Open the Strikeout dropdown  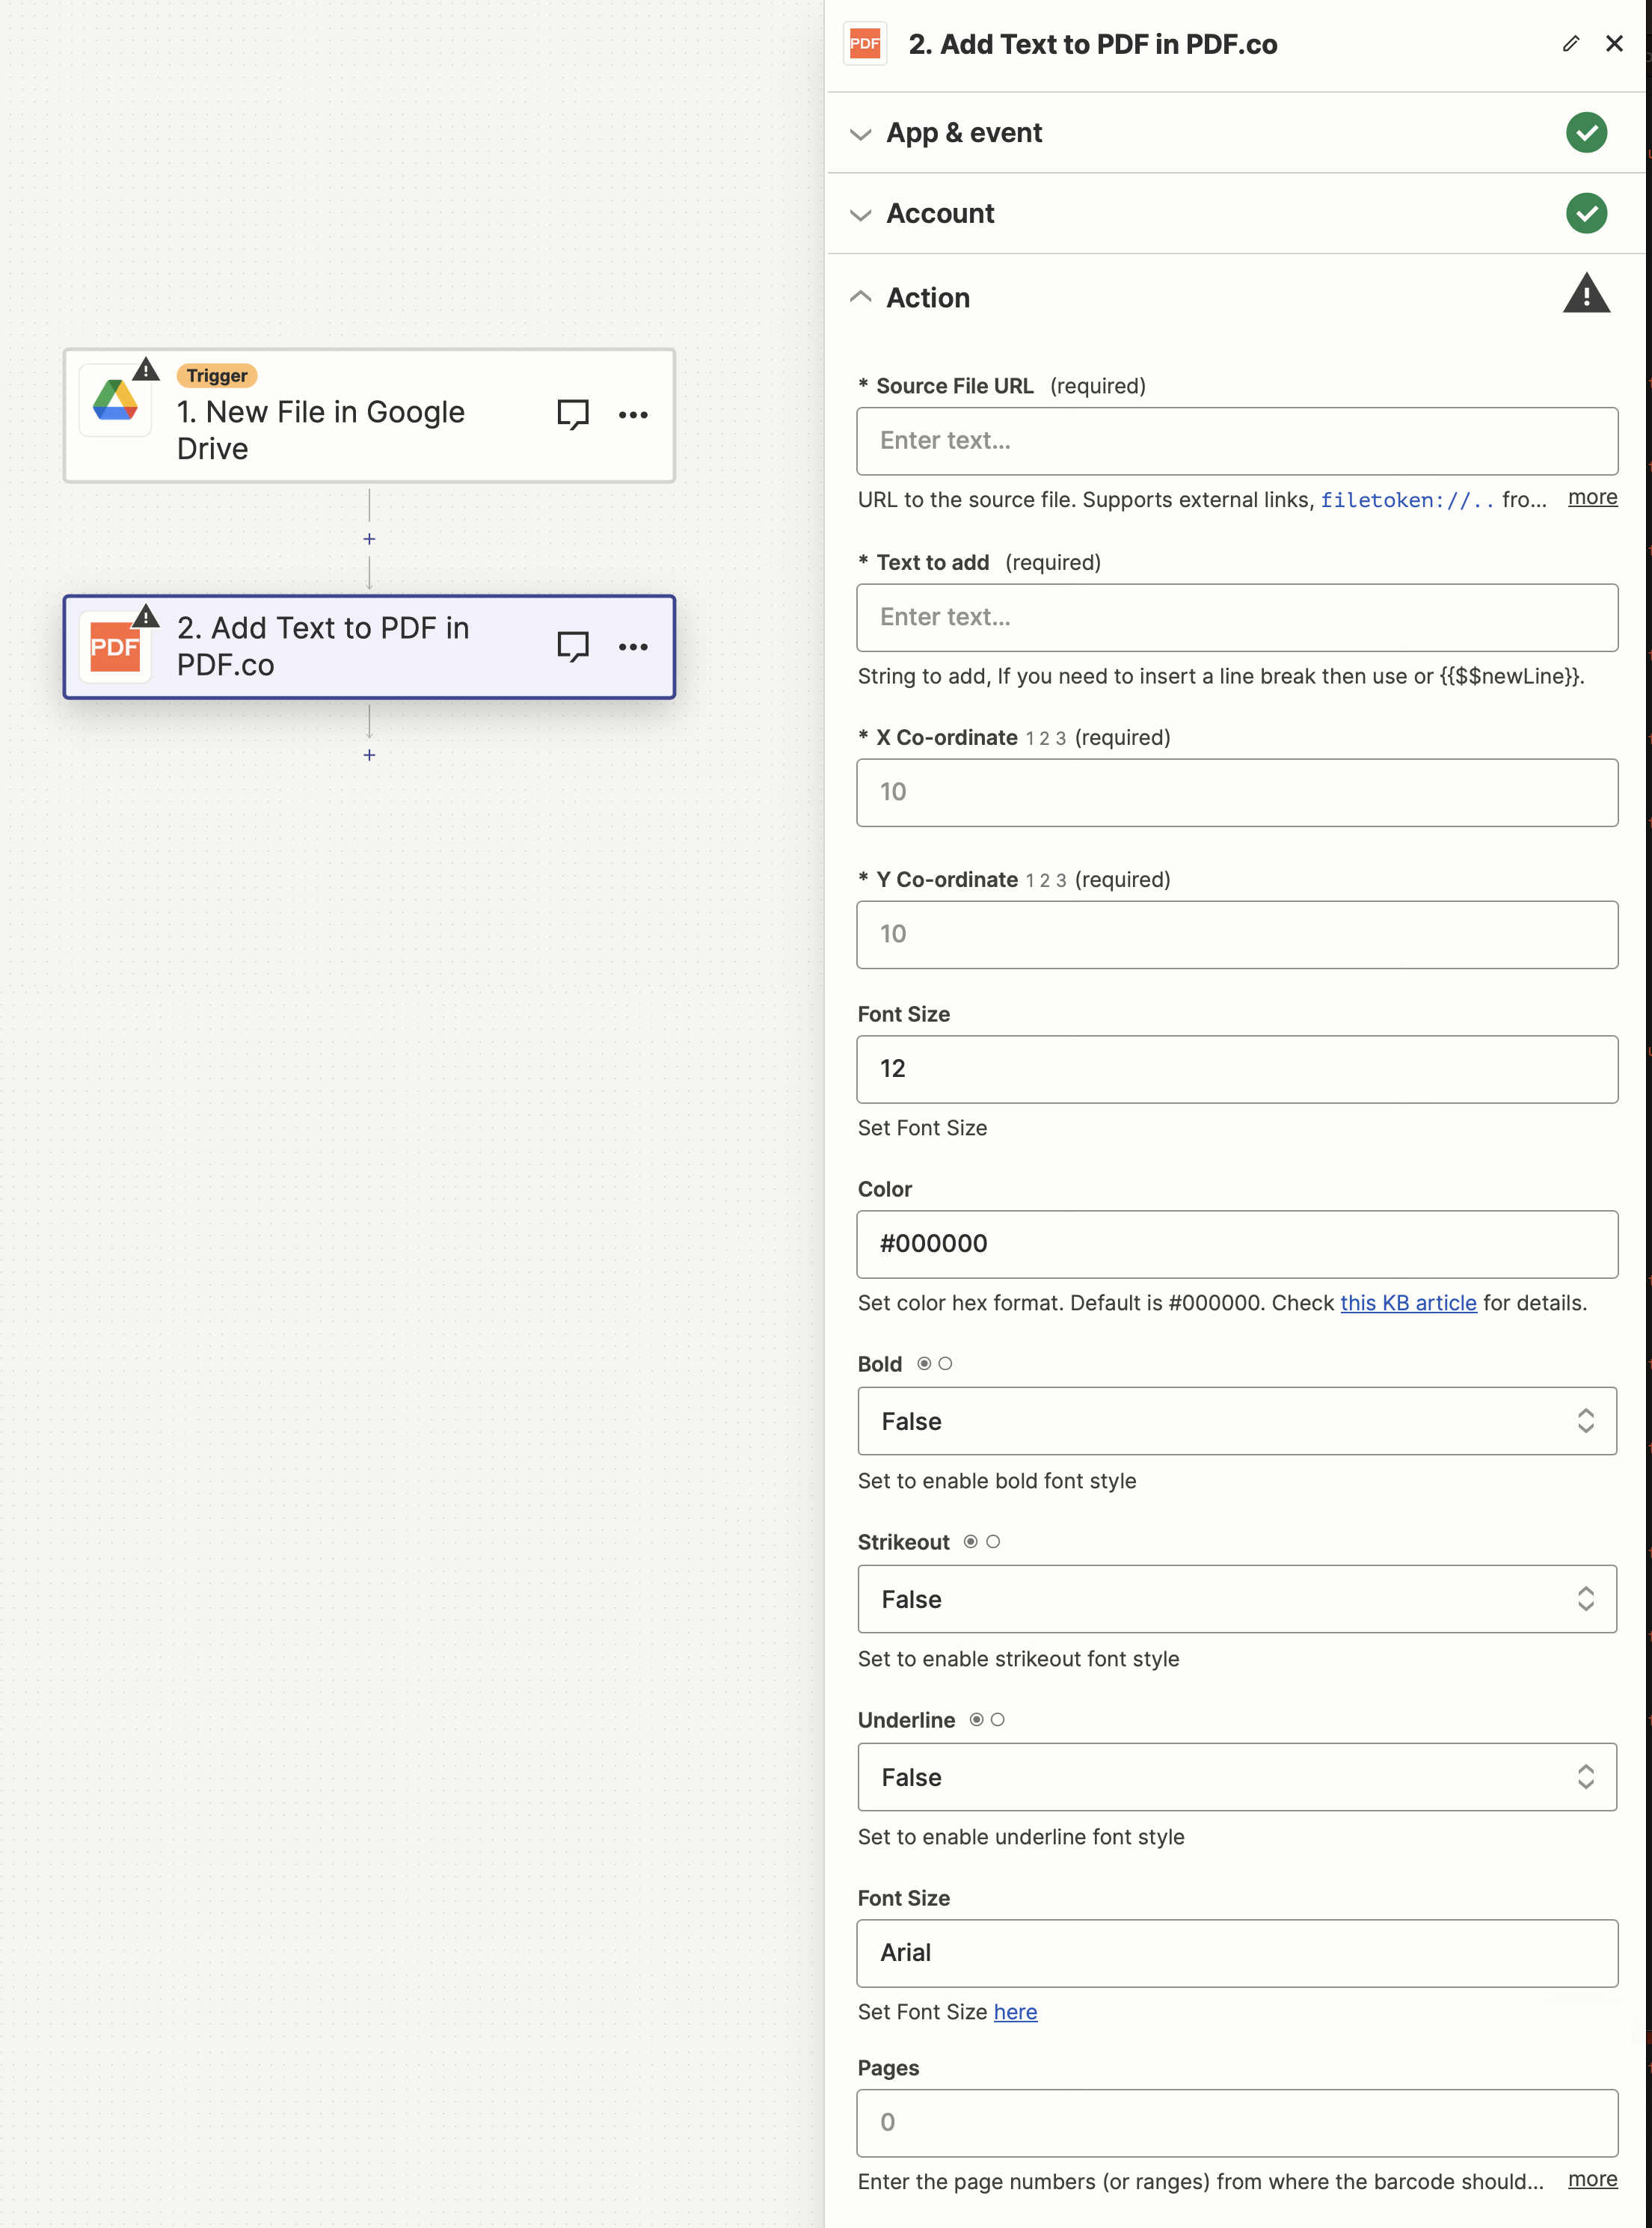[1237, 1599]
